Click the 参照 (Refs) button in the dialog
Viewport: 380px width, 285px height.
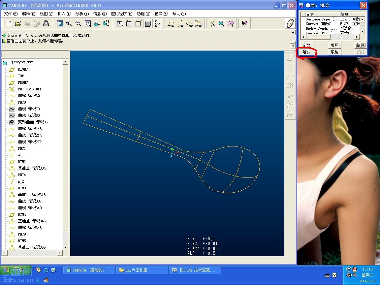tap(335, 45)
